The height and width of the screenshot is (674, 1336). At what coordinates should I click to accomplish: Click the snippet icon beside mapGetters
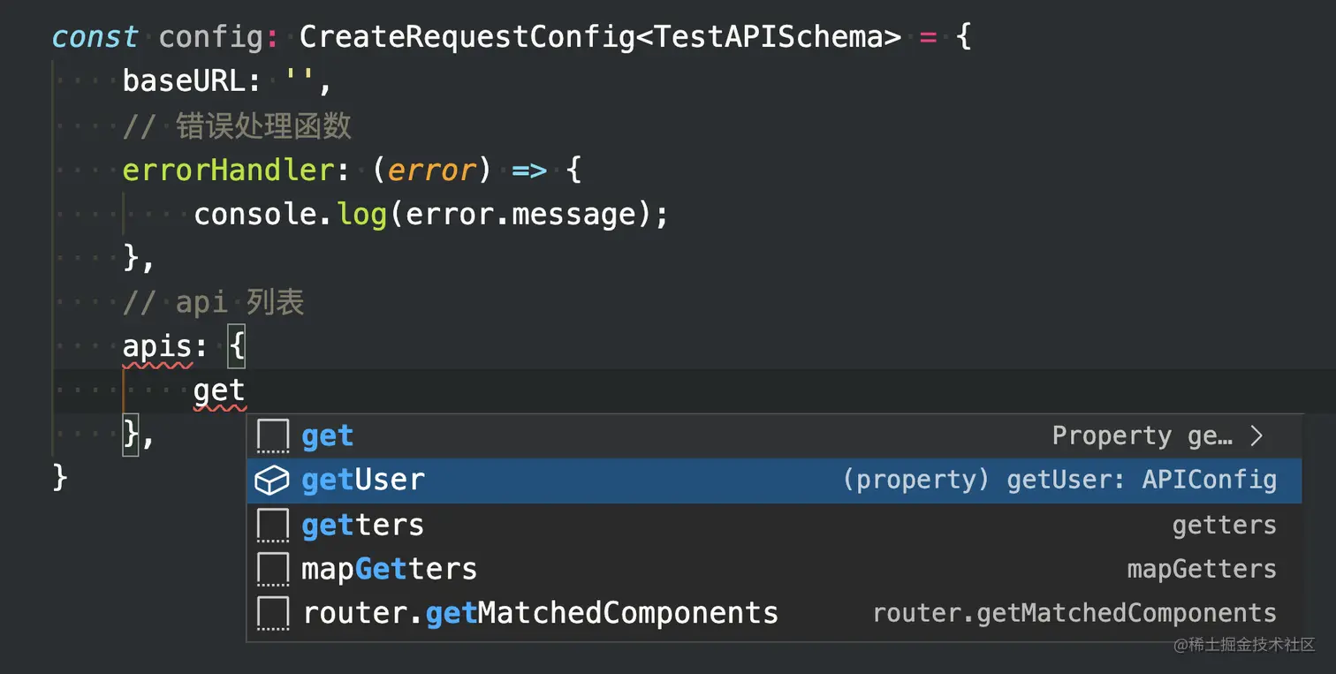(x=272, y=569)
